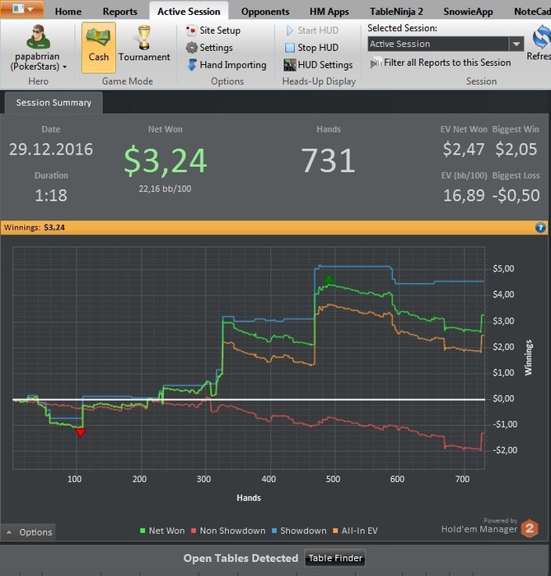Viewport: 551px width, 576px height.
Task: Open the Opponents ribbon tab
Action: 265,12
